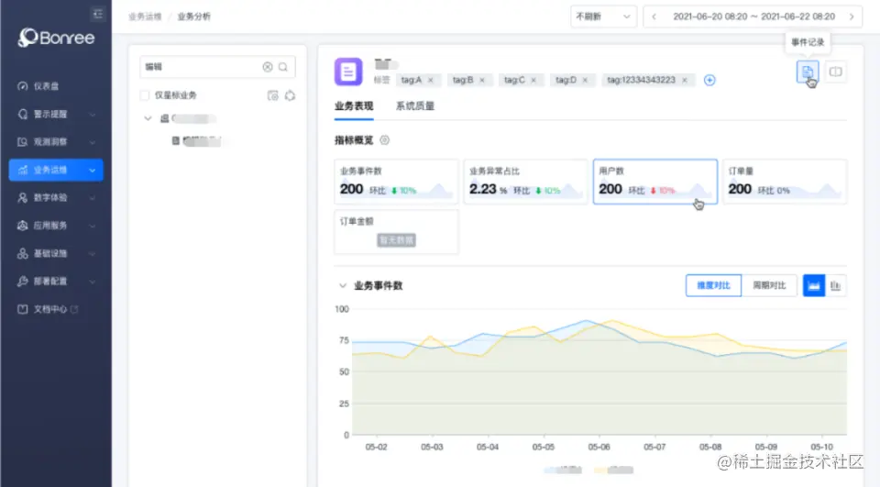Expand the 警示提醒 menu arrow
The height and width of the screenshot is (487, 880).
pos(93,114)
